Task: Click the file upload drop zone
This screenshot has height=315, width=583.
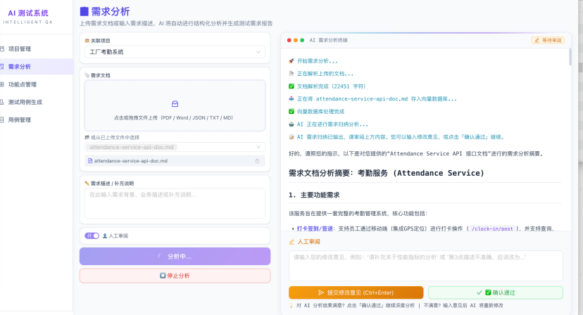Action: click(175, 105)
